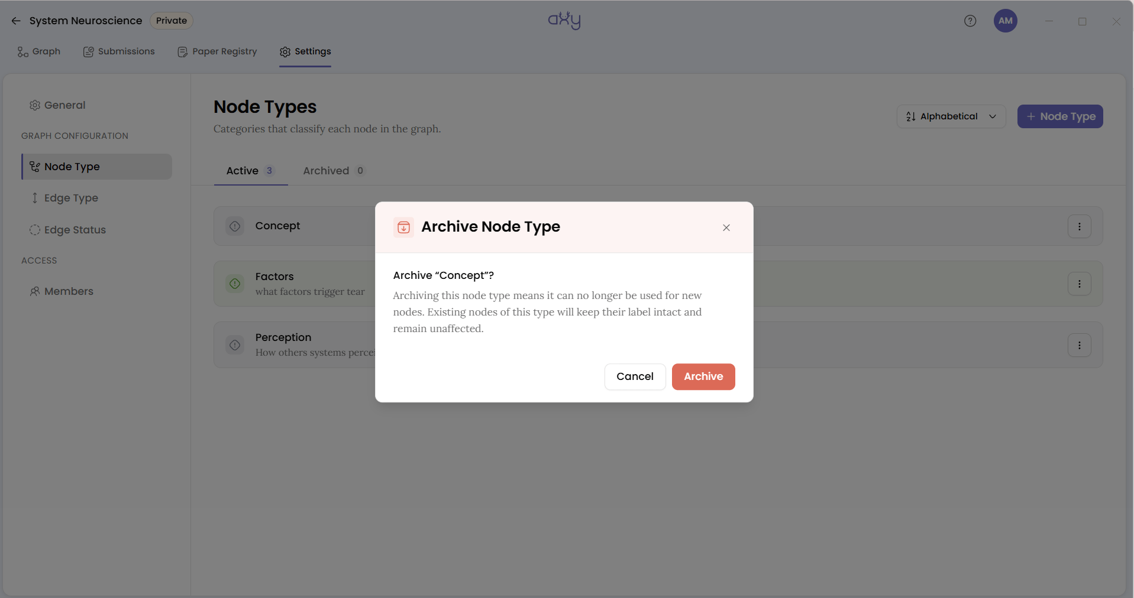Image resolution: width=1134 pixels, height=598 pixels.
Task: Switch to the Active tab
Action: click(251, 171)
